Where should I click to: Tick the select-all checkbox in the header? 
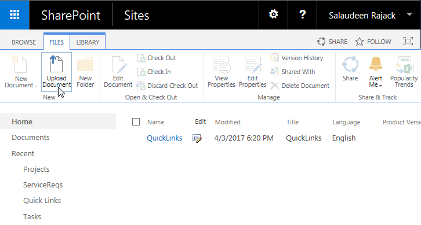click(136, 122)
